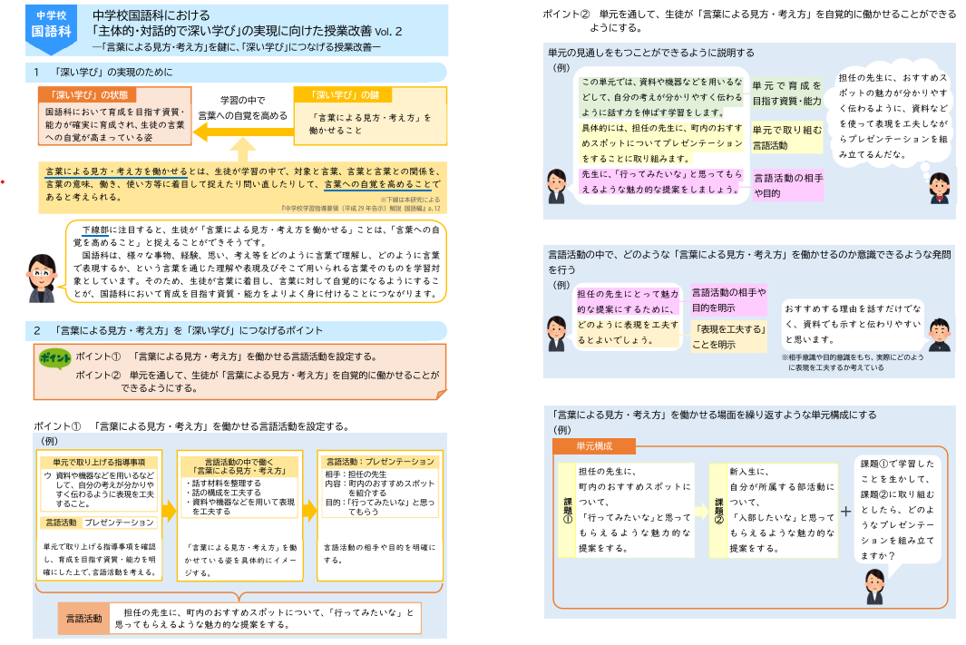
Task: Click the plus sign next to 課題② box
Action: coord(845,511)
